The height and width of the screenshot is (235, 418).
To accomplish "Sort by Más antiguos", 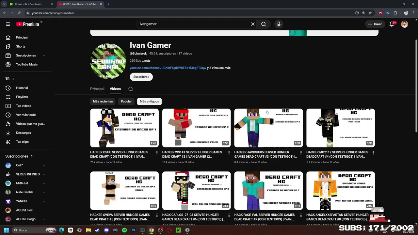I will coord(149,102).
